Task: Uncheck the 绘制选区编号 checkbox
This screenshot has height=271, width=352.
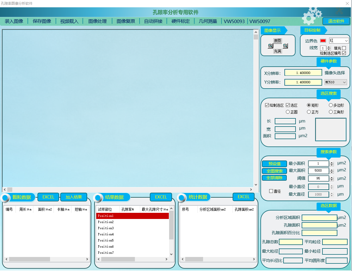Action: click(x=344, y=53)
